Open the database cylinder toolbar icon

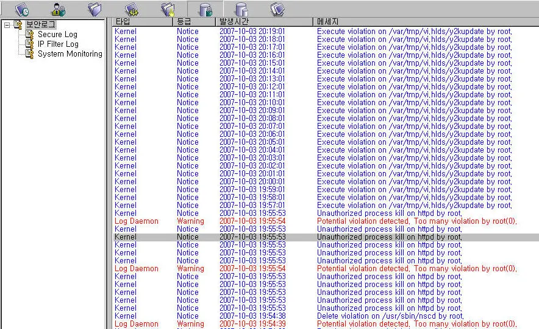click(241, 9)
